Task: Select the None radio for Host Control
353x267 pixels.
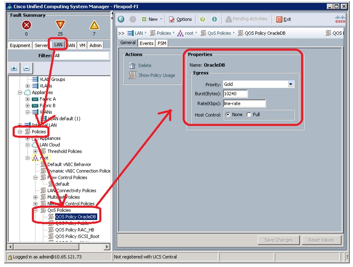Action: tap(228, 115)
